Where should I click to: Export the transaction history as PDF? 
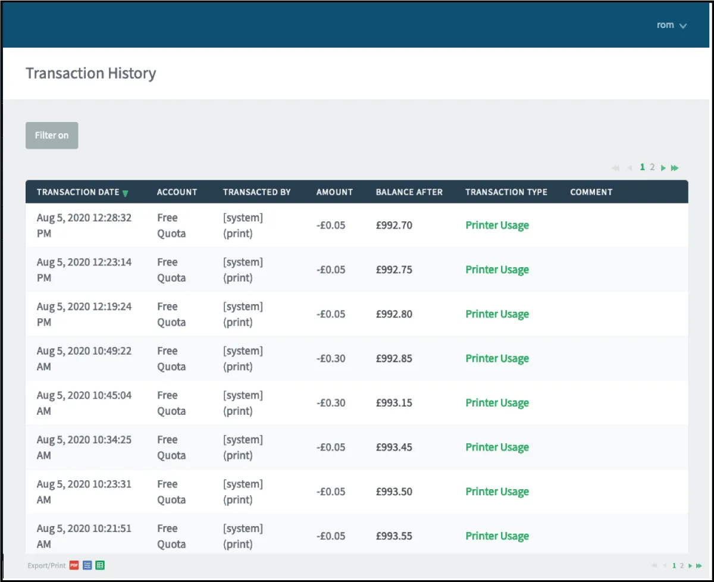(73, 565)
